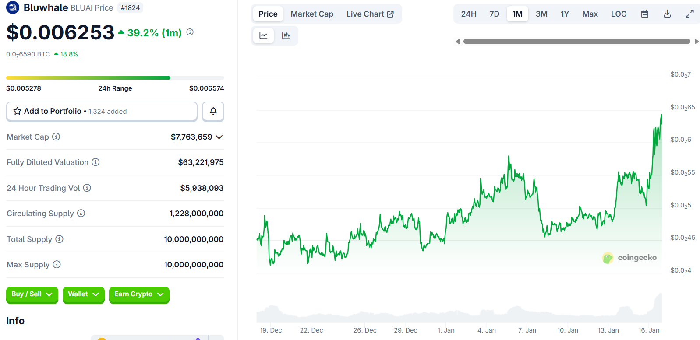Click the 1,324 added text
This screenshot has height=340, width=700.
coord(107,112)
